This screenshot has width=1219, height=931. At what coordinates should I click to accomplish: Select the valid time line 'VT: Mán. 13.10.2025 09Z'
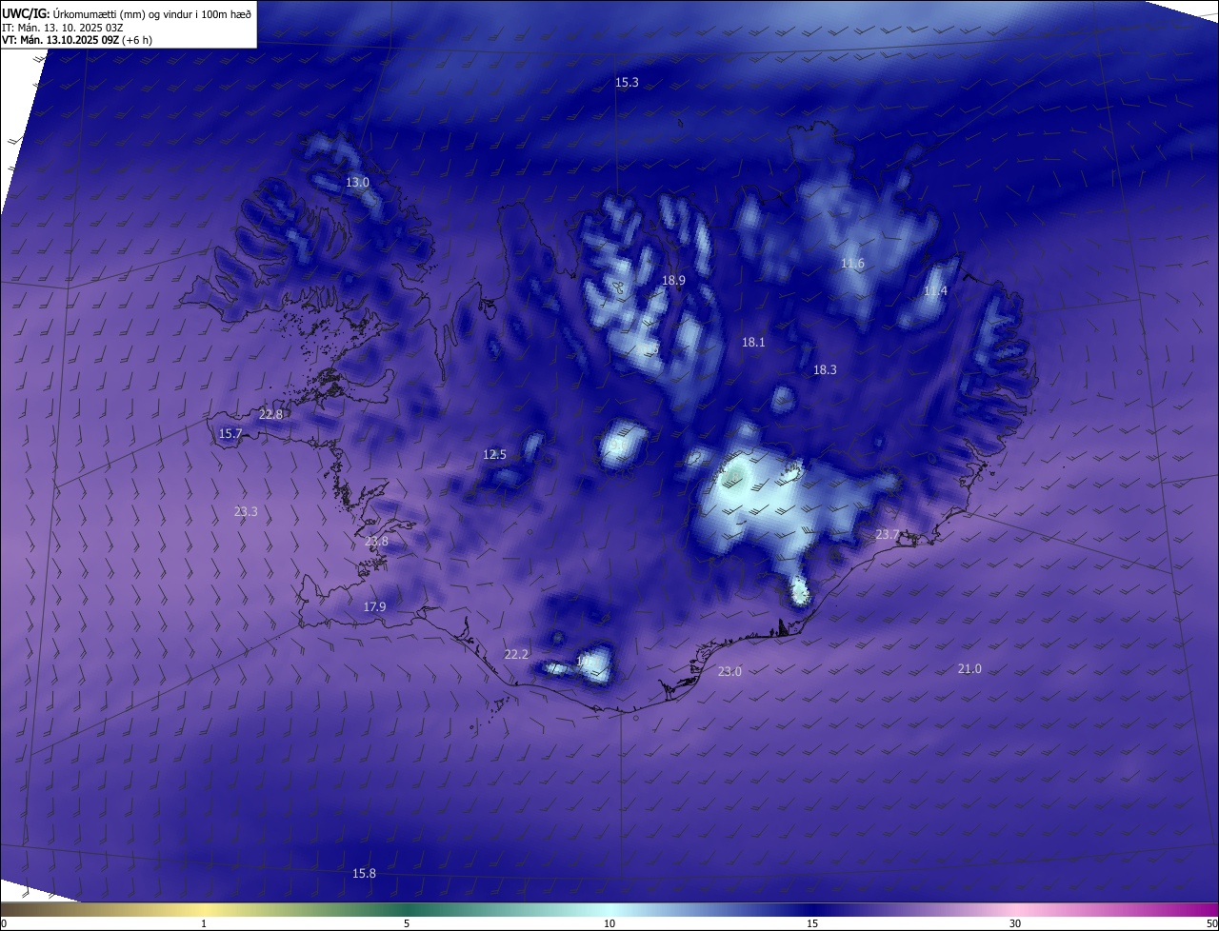pyautogui.click(x=60, y=40)
